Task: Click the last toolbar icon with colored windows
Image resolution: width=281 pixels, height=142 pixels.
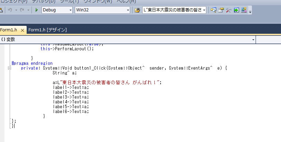Action: (x=244, y=10)
